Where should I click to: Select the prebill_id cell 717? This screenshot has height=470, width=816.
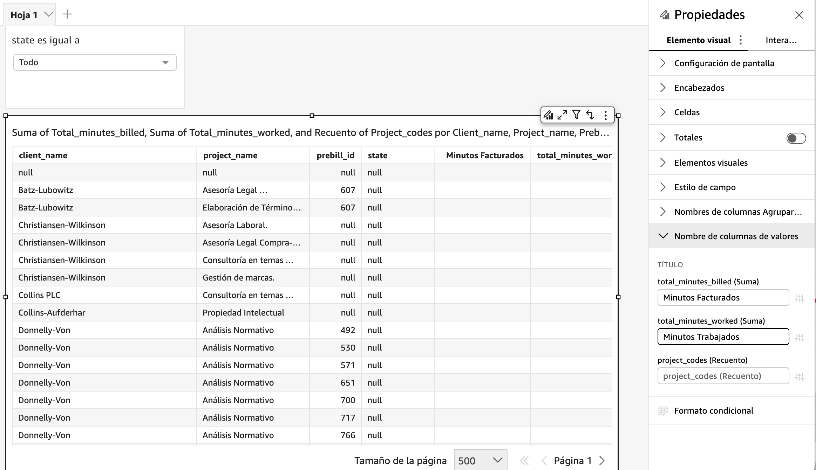coord(335,418)
